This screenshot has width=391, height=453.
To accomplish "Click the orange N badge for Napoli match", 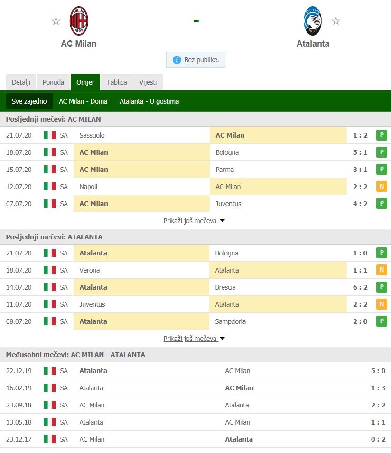I will pos(382,186).
